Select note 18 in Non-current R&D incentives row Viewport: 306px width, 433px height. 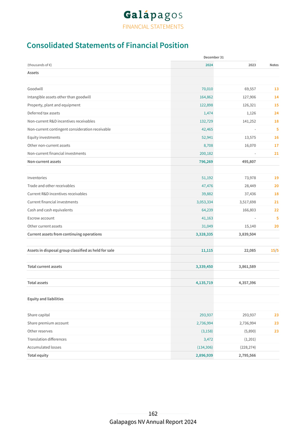(x=276, y=121)
